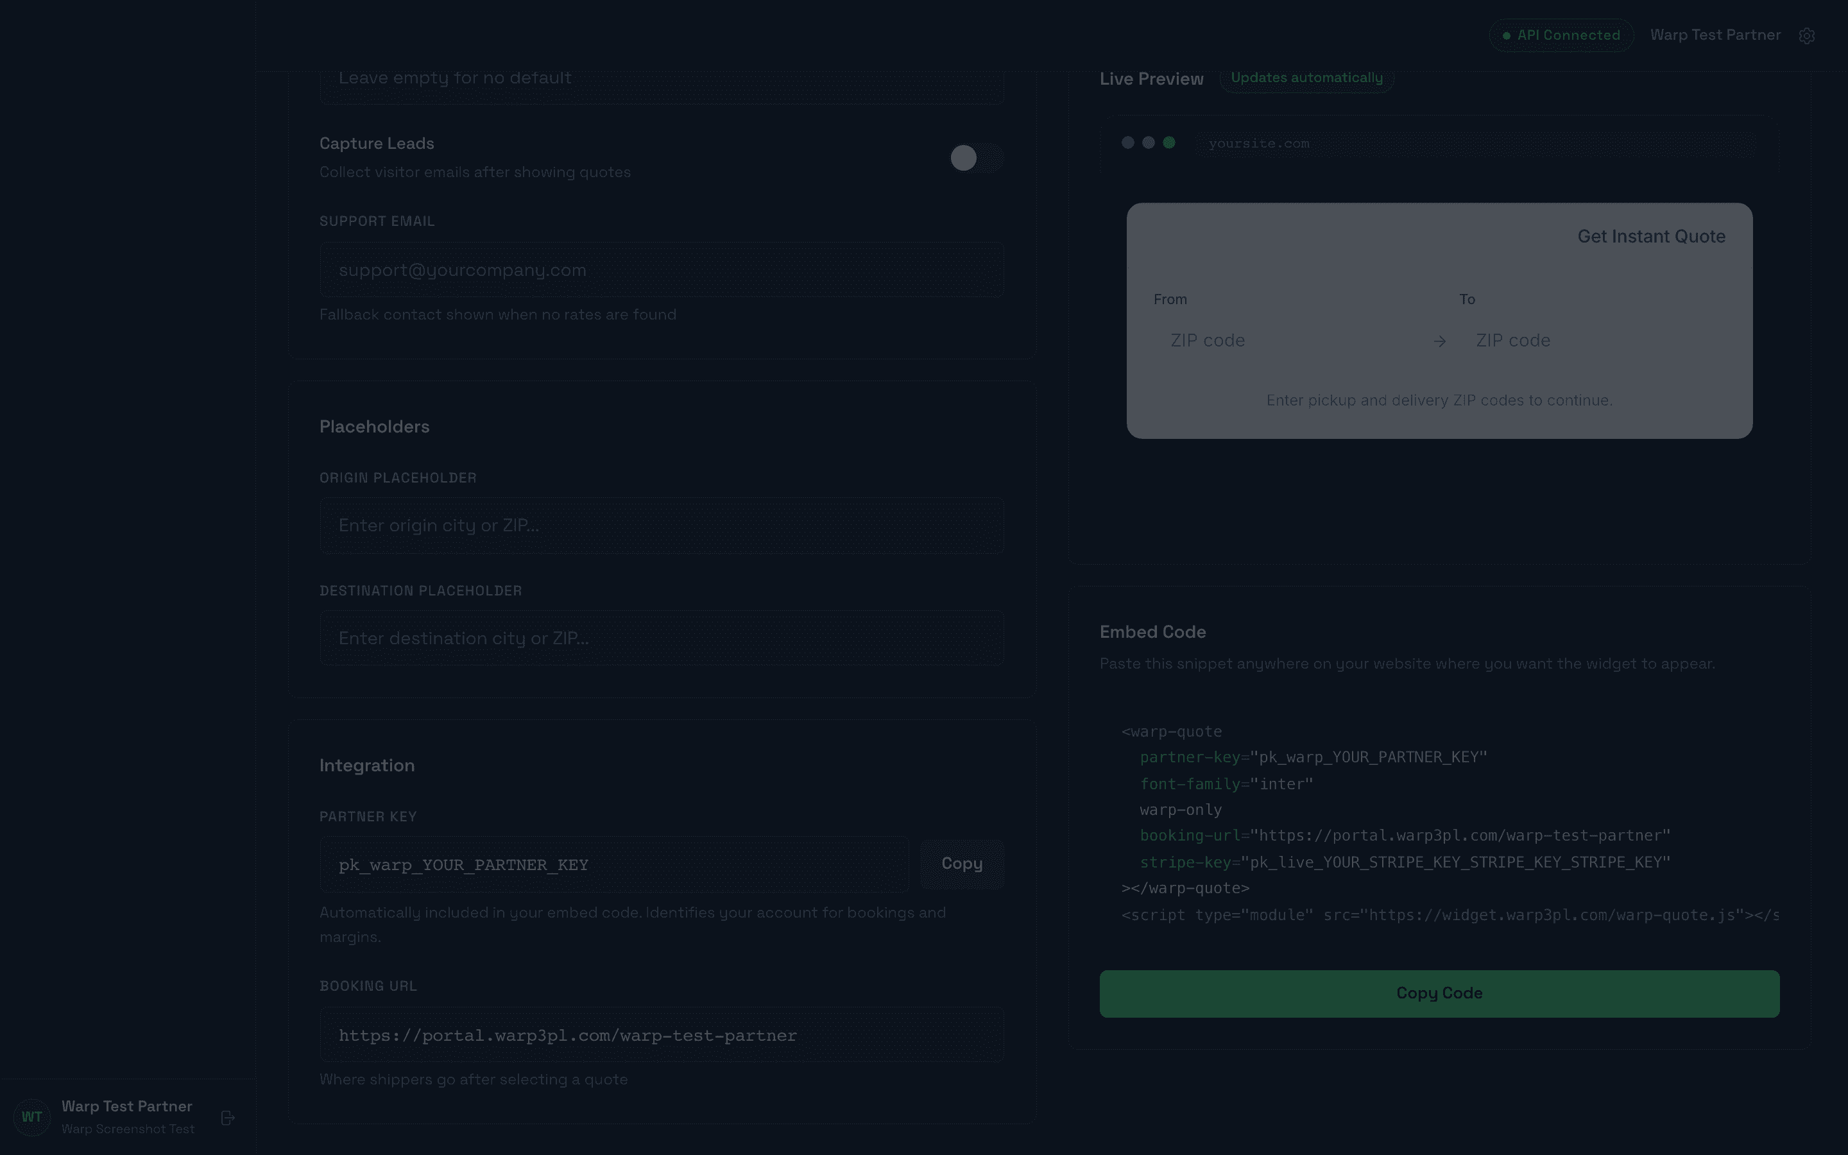
Task: Click the Copy Code button
Action: point(1439,993)
